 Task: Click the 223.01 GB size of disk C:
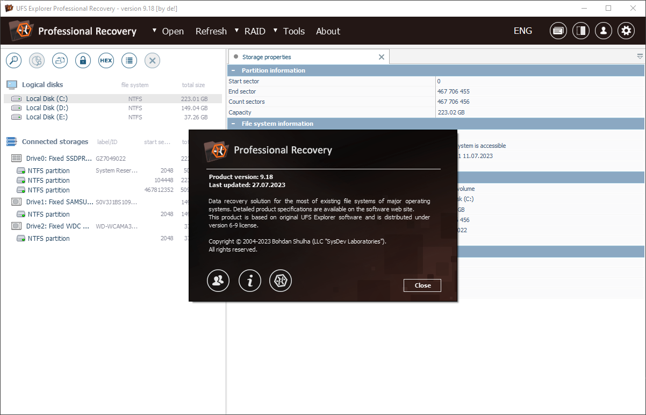coord(194,99)
